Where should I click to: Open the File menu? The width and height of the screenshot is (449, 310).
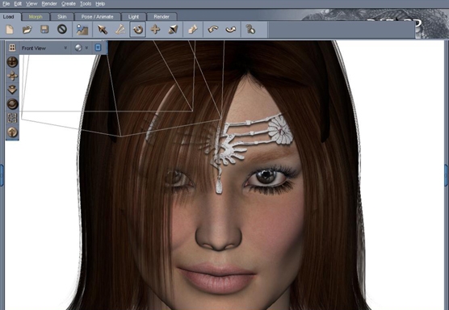point(6,4)
